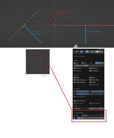Open the Tracks Plain Axes dropdown
Image resolution: width=114 pixels, height=138 pixels.
(x=81, y=108)
